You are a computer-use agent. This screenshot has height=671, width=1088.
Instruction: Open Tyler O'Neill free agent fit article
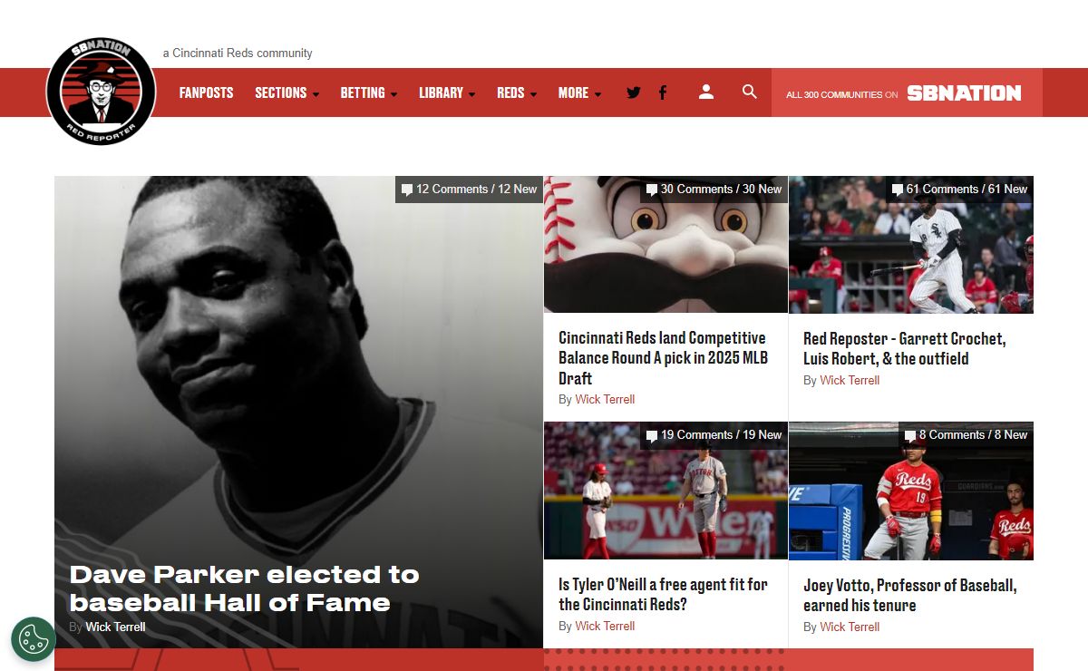pos(663,594)
